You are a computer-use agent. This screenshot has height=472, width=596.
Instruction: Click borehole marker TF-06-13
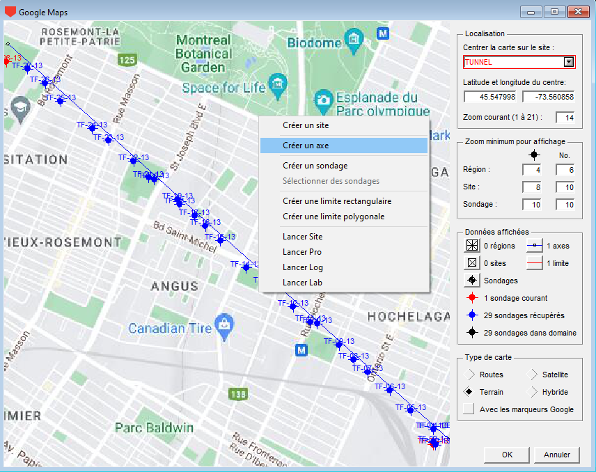[x=390, y=390]
